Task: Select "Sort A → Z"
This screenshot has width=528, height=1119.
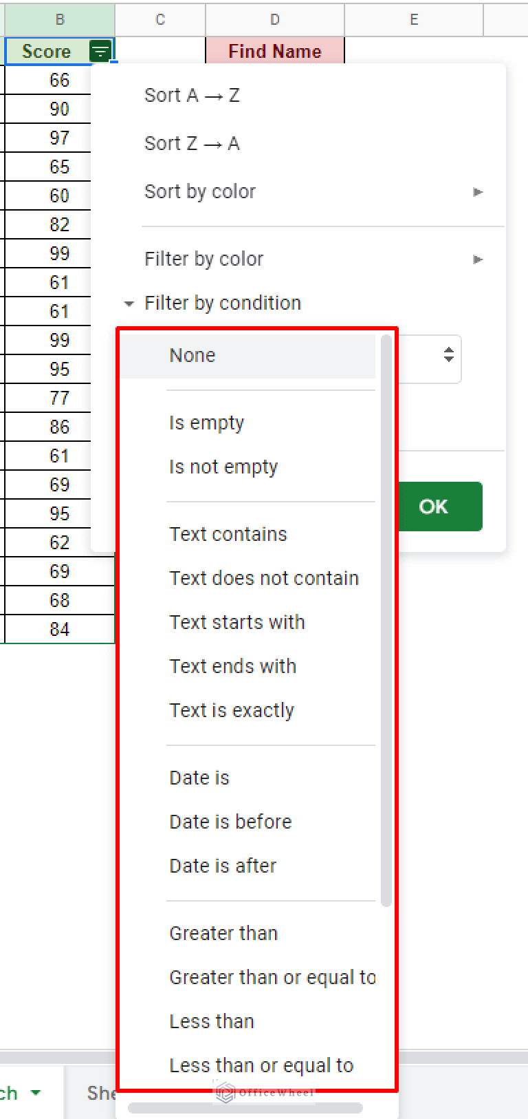Action: pyautogui.click(x=192, y=95)
